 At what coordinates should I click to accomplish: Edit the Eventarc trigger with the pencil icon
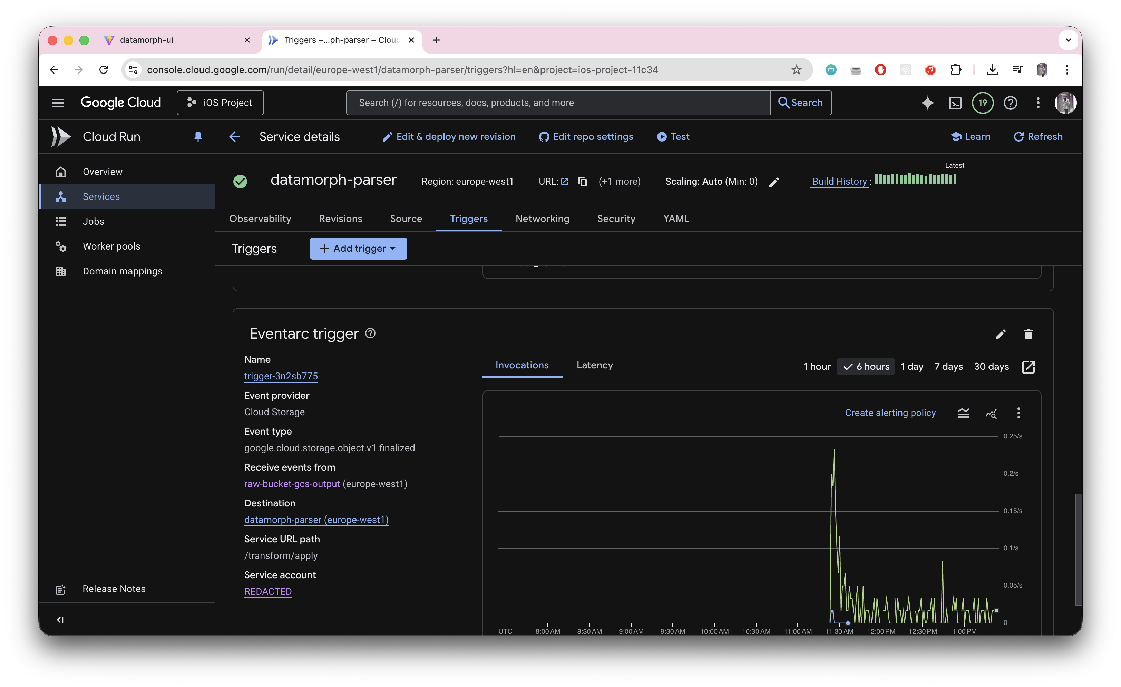click(1001, 335)
